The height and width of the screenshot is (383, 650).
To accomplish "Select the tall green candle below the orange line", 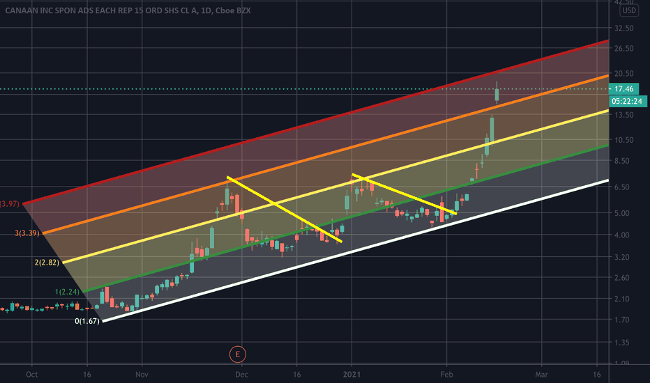I will point(492,130).
